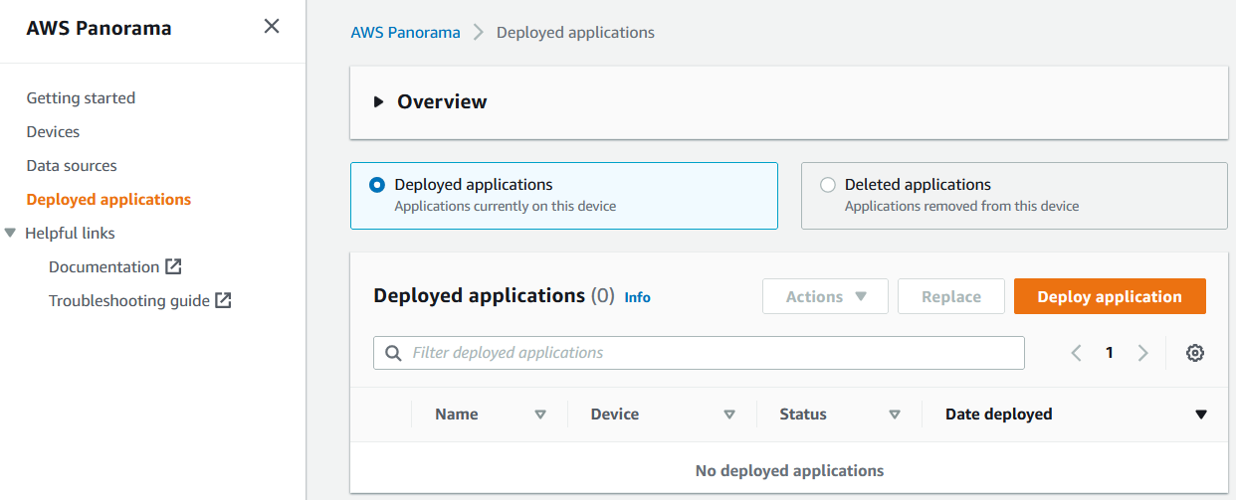Click the Info link beside Deployed applications
Viewport: 1236px width, 500px height.
tap(638, 297)
